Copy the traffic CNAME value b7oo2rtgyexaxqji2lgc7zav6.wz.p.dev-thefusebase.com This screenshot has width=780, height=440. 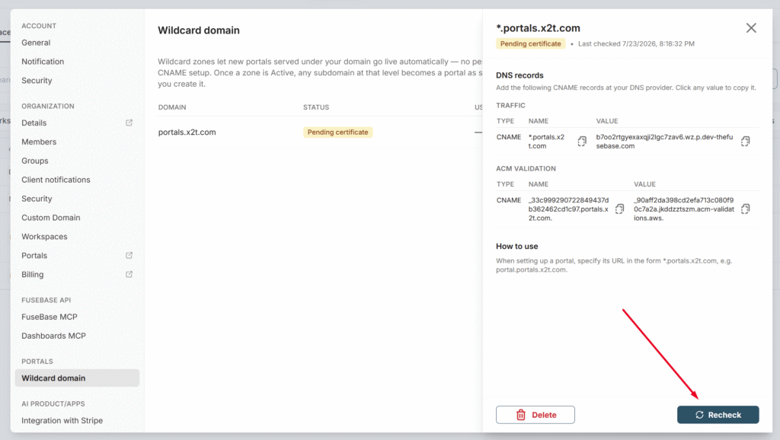[x=745, y=142]
